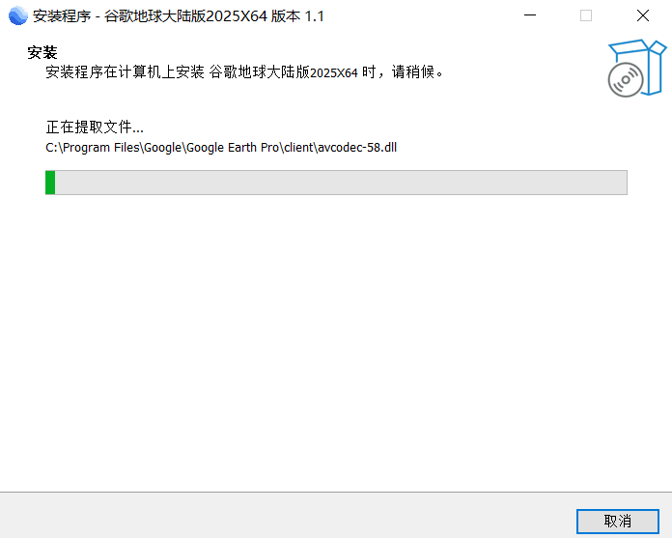Minimize the installer window

529,15
